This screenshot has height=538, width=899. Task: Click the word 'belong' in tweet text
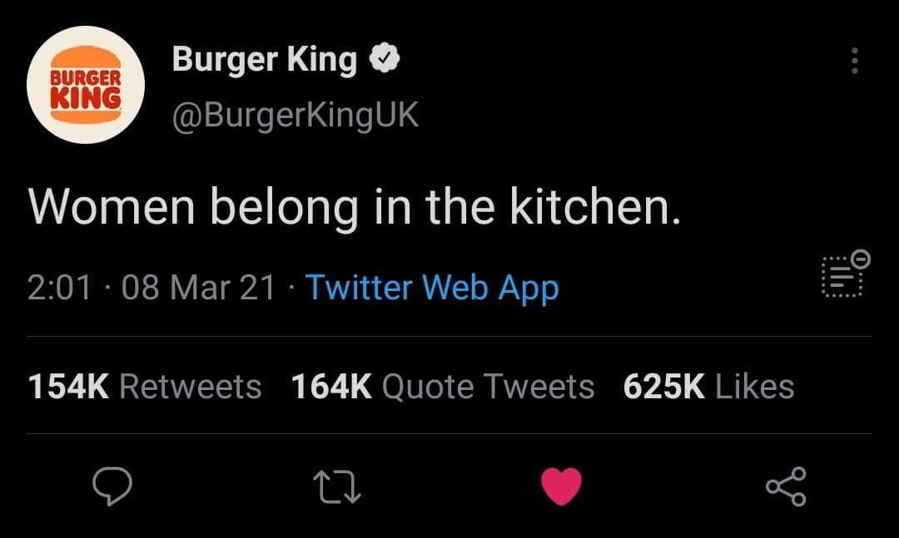pos(285,209)
